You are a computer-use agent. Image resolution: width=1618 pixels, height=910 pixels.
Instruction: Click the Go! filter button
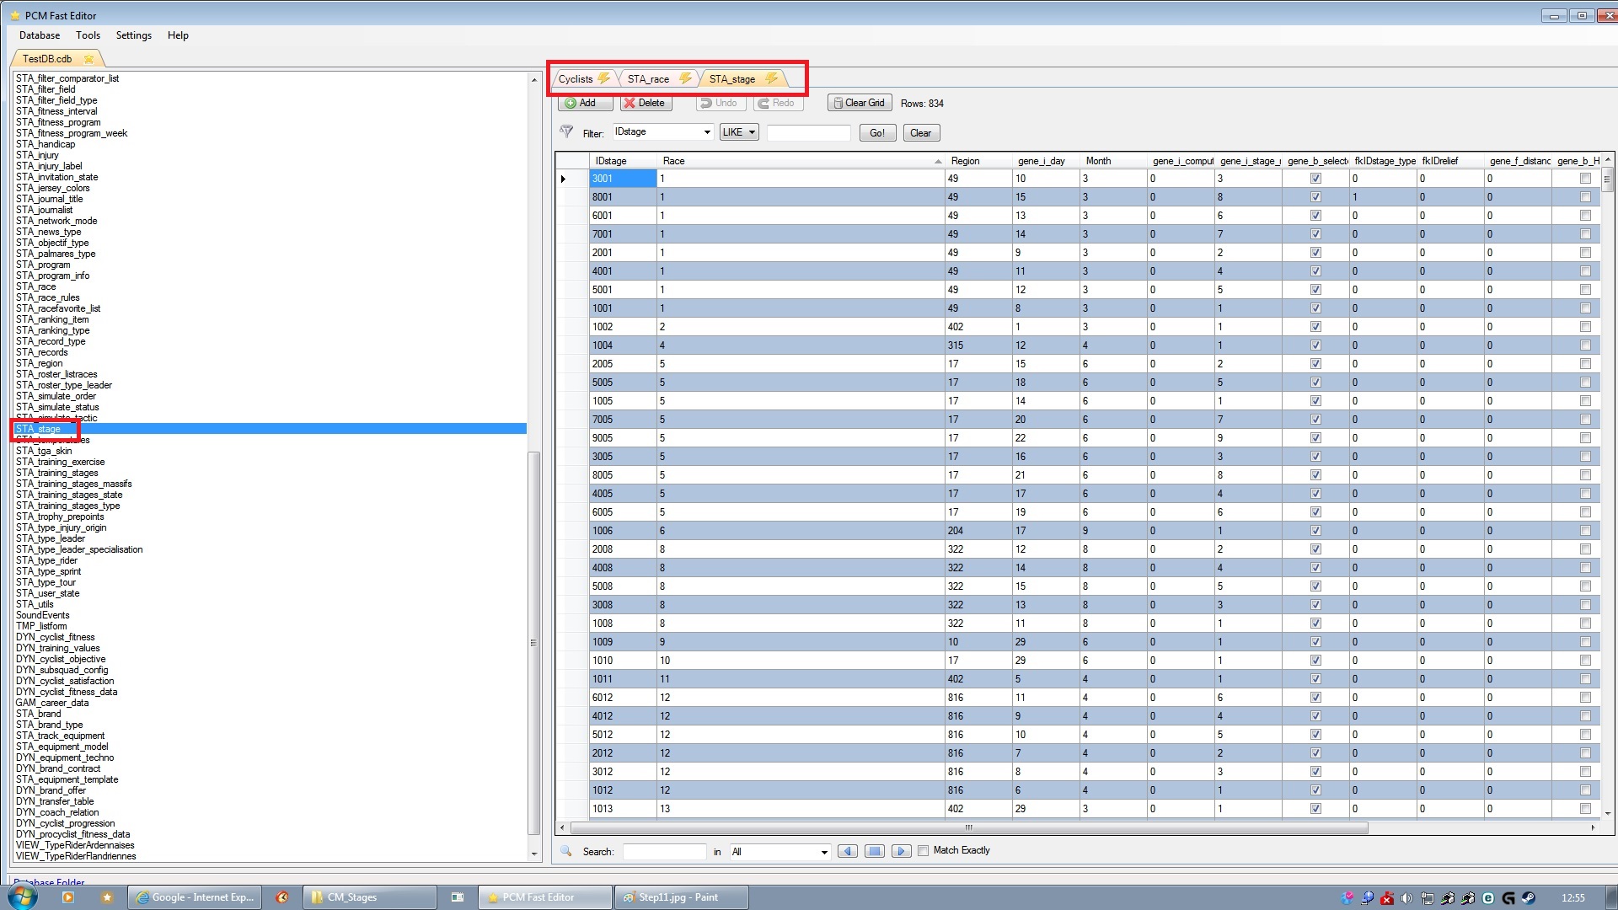point(876,132)
